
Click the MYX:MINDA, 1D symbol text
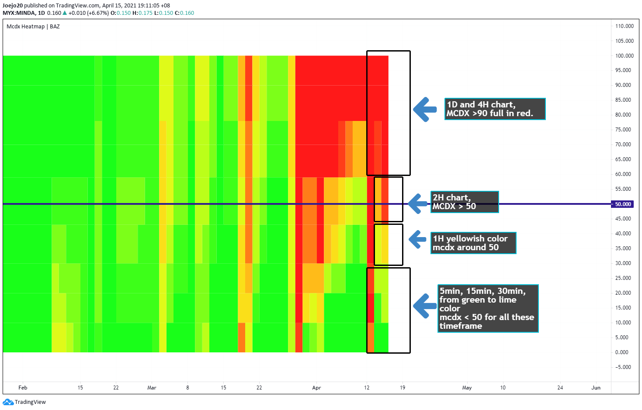pyautogui.click(x=24, y=13)
